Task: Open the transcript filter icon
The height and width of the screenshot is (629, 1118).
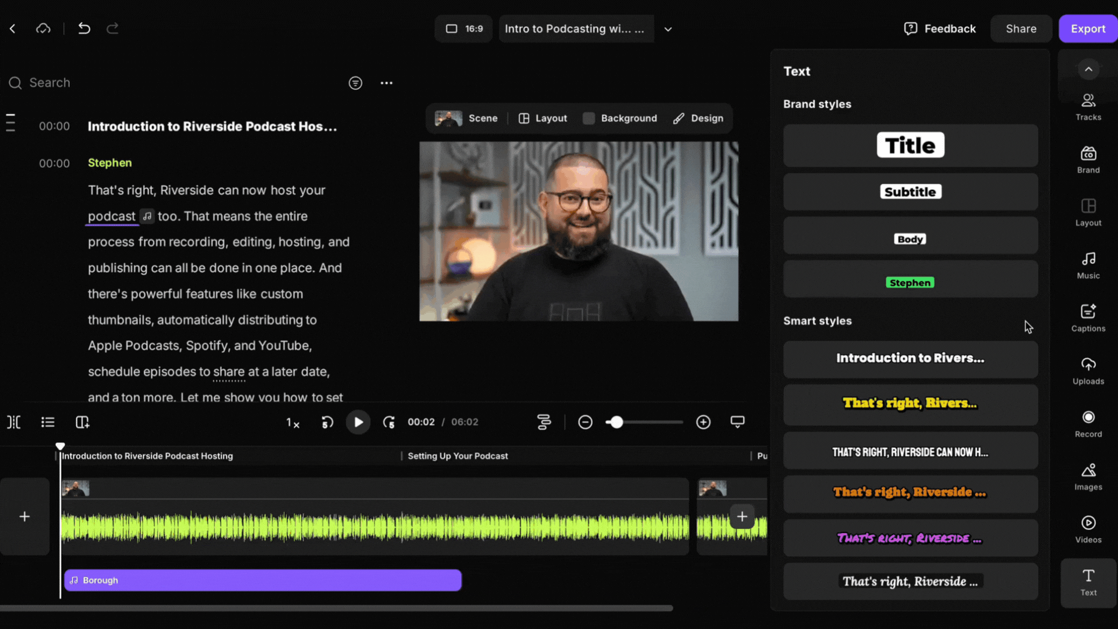Action: tap(355, 83)
